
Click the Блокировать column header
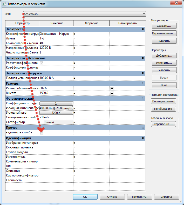127,23
